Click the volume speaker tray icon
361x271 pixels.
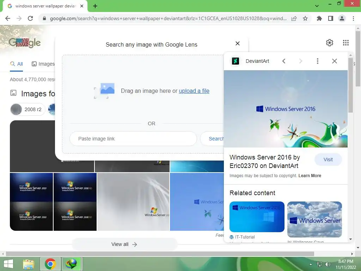pyautogui.click(x=328, y=264)
